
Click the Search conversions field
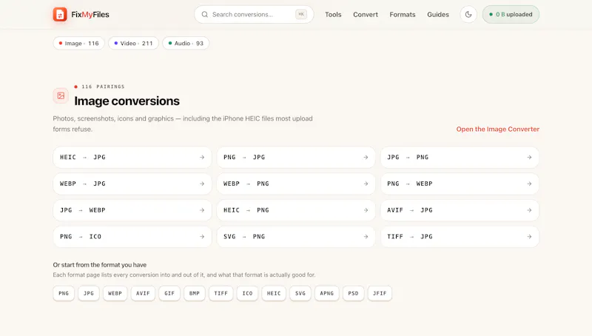(254, 14)
